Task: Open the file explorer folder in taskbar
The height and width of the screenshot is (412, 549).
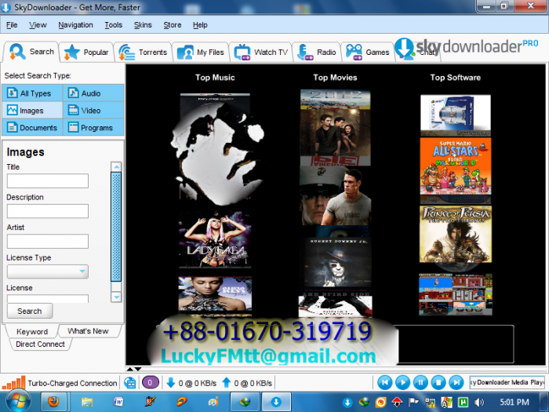Action: (x=86, y=402)
